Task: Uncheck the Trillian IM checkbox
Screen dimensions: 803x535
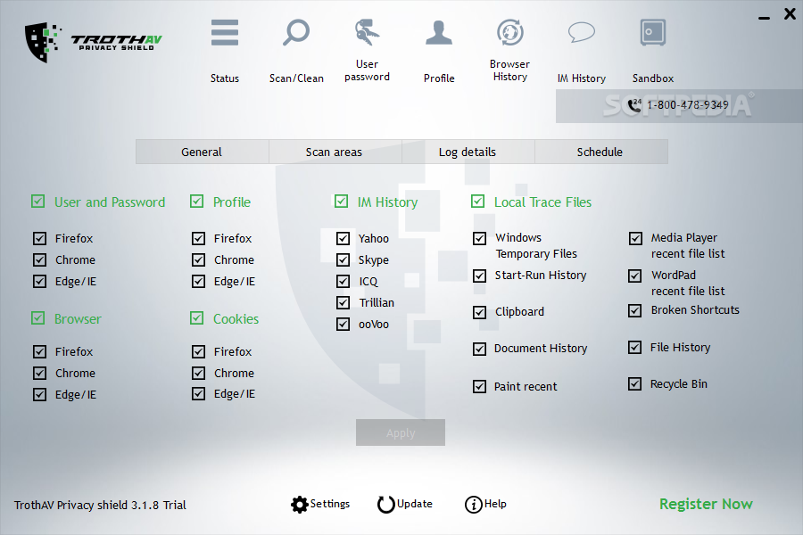Action: pyautogui.click(x=343, y=302)
